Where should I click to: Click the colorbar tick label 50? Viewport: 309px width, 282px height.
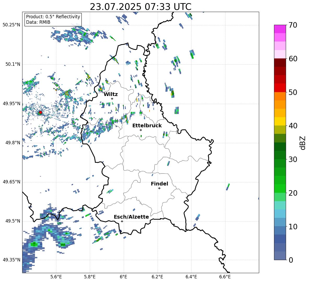pyautogui.click(x=293, y=92)
